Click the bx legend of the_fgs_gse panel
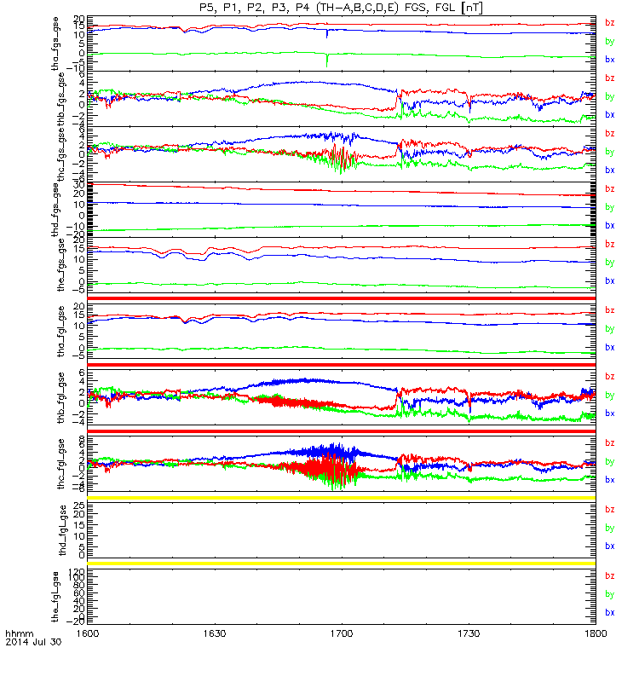 click(x=610, y=281)
